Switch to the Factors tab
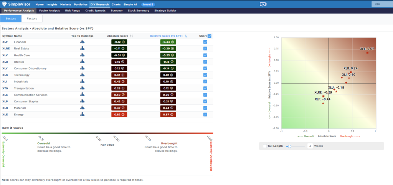Image resolution: width=393 pixels, height=185 pixels. pyautogui.click(x=32, y=18)
